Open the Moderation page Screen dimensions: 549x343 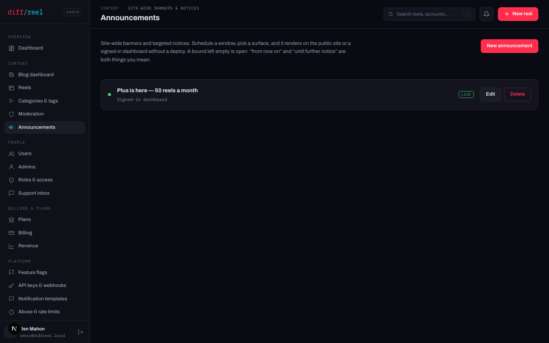[x=45, y=114]
